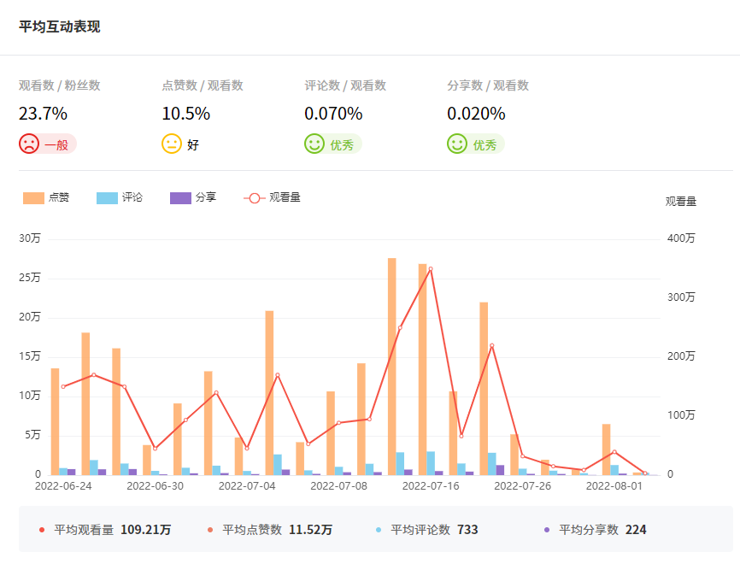Click the green smiley icon under 评论数 / 观看数
Image resolution: width=740 pixels, height=564 pixels.
(x=314, y=144)
